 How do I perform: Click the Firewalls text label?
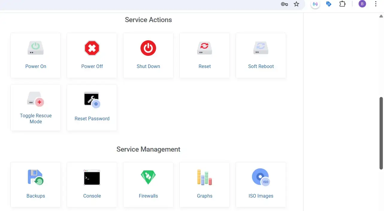point(148,196)
